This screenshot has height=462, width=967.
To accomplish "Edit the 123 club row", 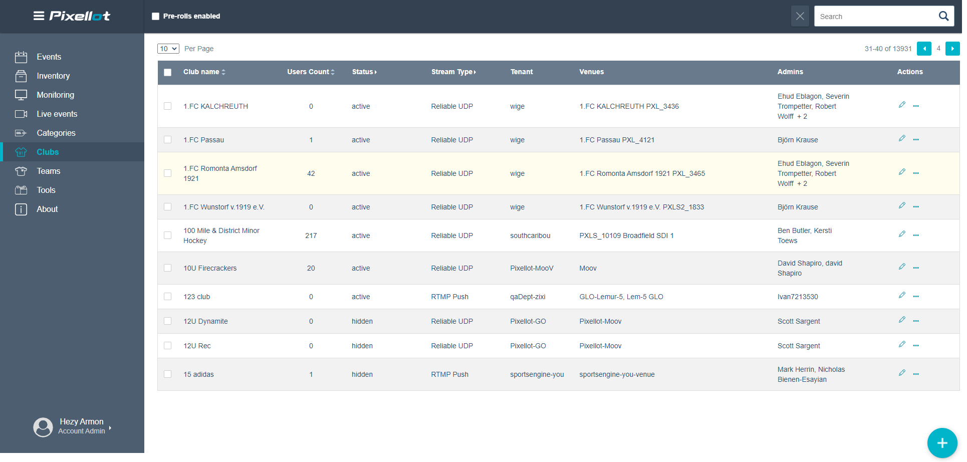I will tap(902, 295).
